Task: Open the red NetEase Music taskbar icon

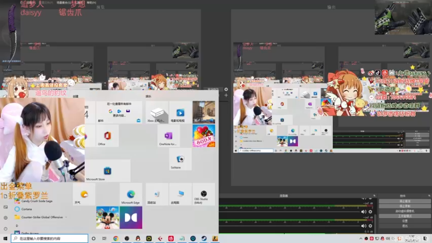Action: [x=171, y=239]
